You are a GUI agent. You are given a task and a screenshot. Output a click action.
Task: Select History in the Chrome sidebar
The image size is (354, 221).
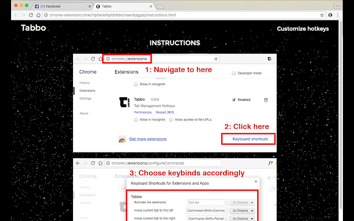(85, 83)
